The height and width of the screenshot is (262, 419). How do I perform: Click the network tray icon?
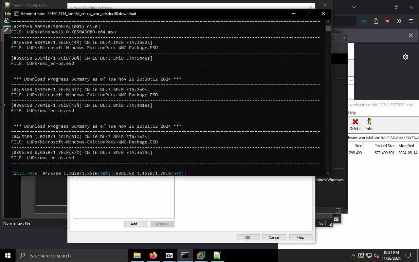click(x=369, y=255)
